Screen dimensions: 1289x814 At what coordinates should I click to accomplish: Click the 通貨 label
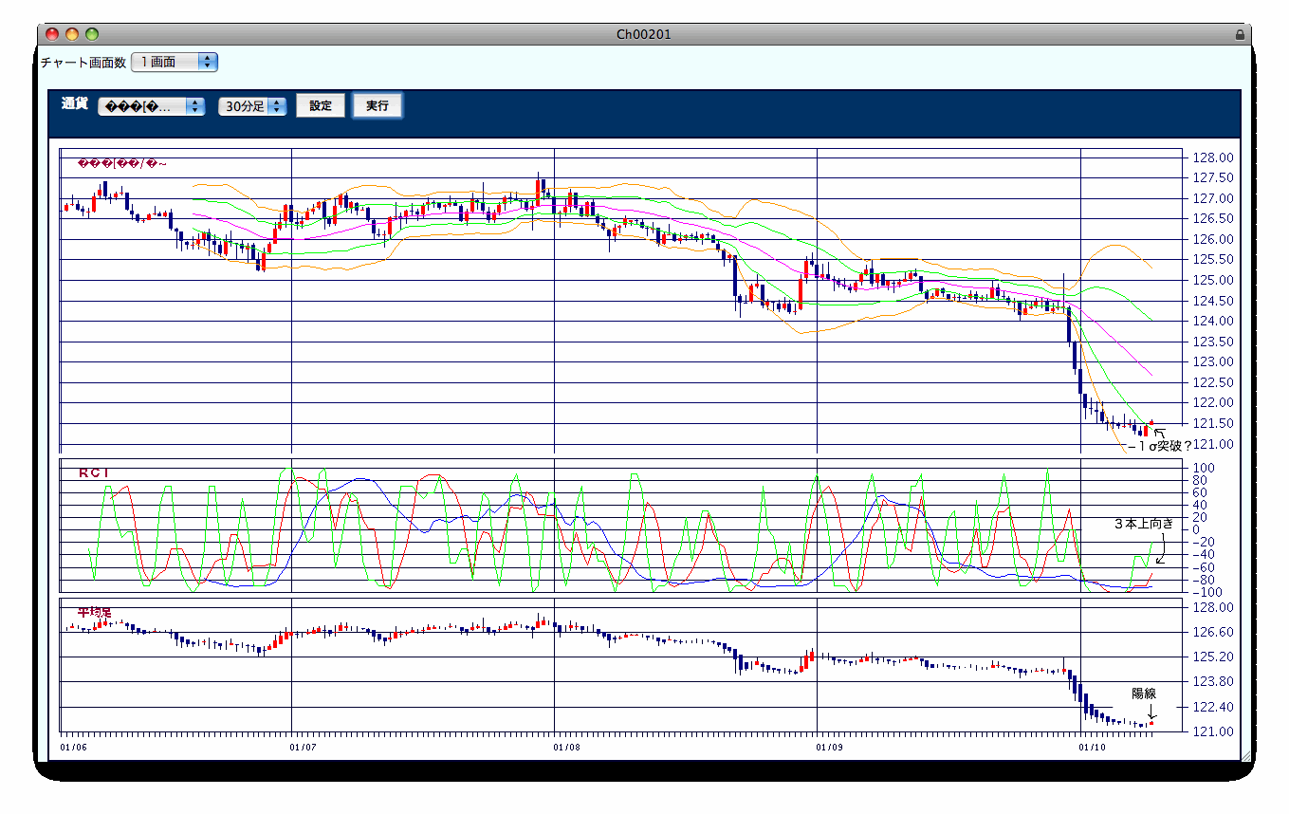coord(75,104)
